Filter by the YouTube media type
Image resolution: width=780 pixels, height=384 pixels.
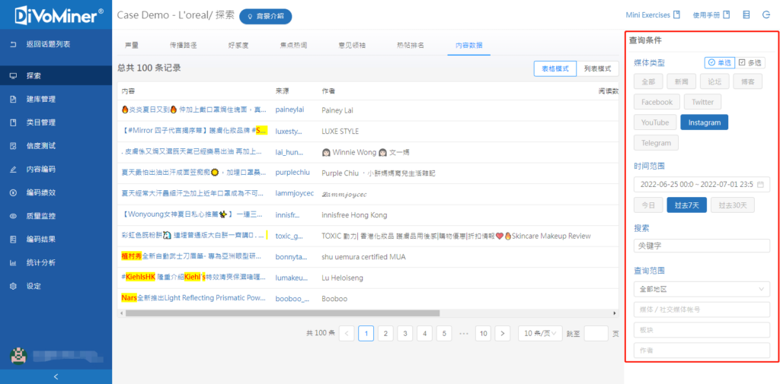654,122
